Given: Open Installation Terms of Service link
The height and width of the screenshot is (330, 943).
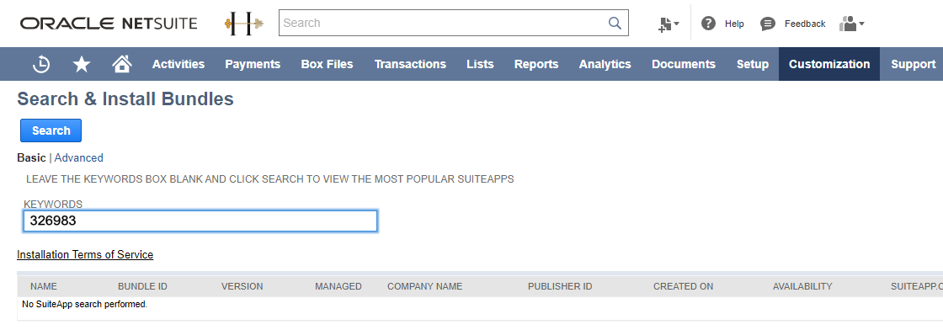Looking at the screenshot, I should point(85,254).
